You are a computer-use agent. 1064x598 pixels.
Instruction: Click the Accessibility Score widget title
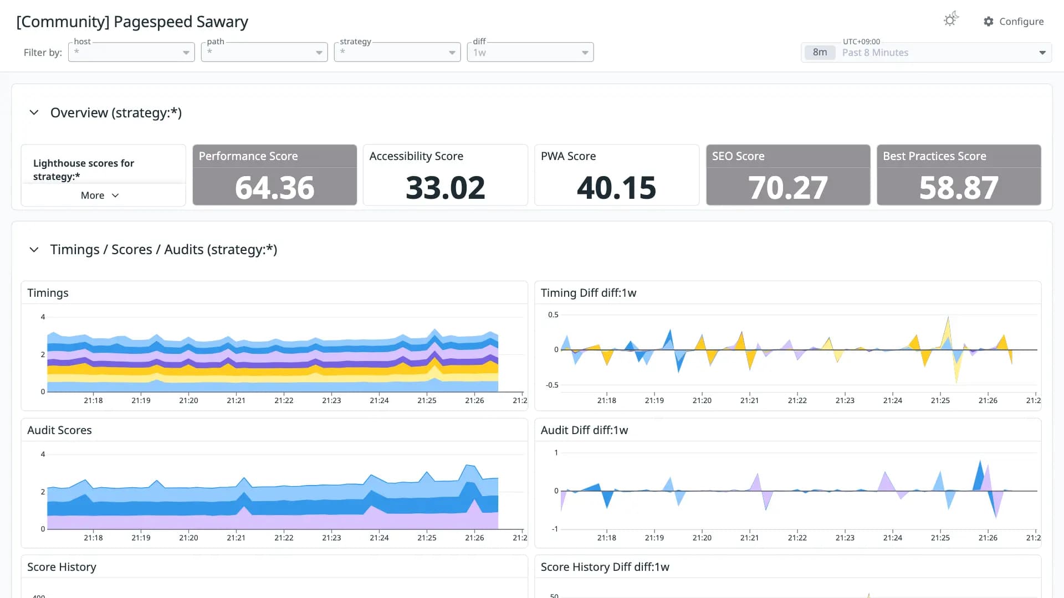pos(416,156)
